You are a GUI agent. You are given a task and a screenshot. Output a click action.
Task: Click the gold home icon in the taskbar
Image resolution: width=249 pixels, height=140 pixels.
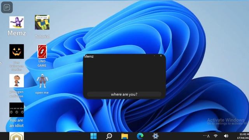pyautogui.click(x=16, y=136)
